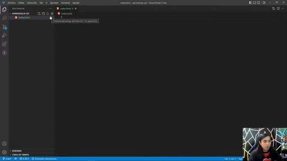Viewport: 287px width, 161px height.
Task: Open the customize layout button
Action: coord(264,3)
